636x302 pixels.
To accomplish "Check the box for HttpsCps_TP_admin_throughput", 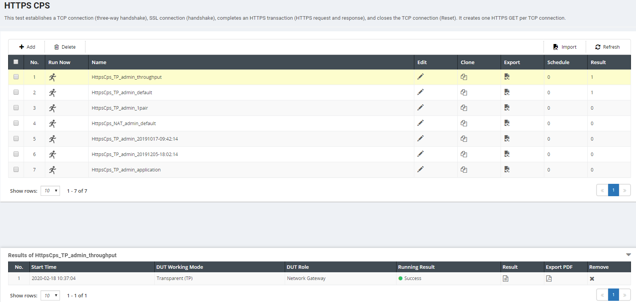I will click(x=16, y=77).
